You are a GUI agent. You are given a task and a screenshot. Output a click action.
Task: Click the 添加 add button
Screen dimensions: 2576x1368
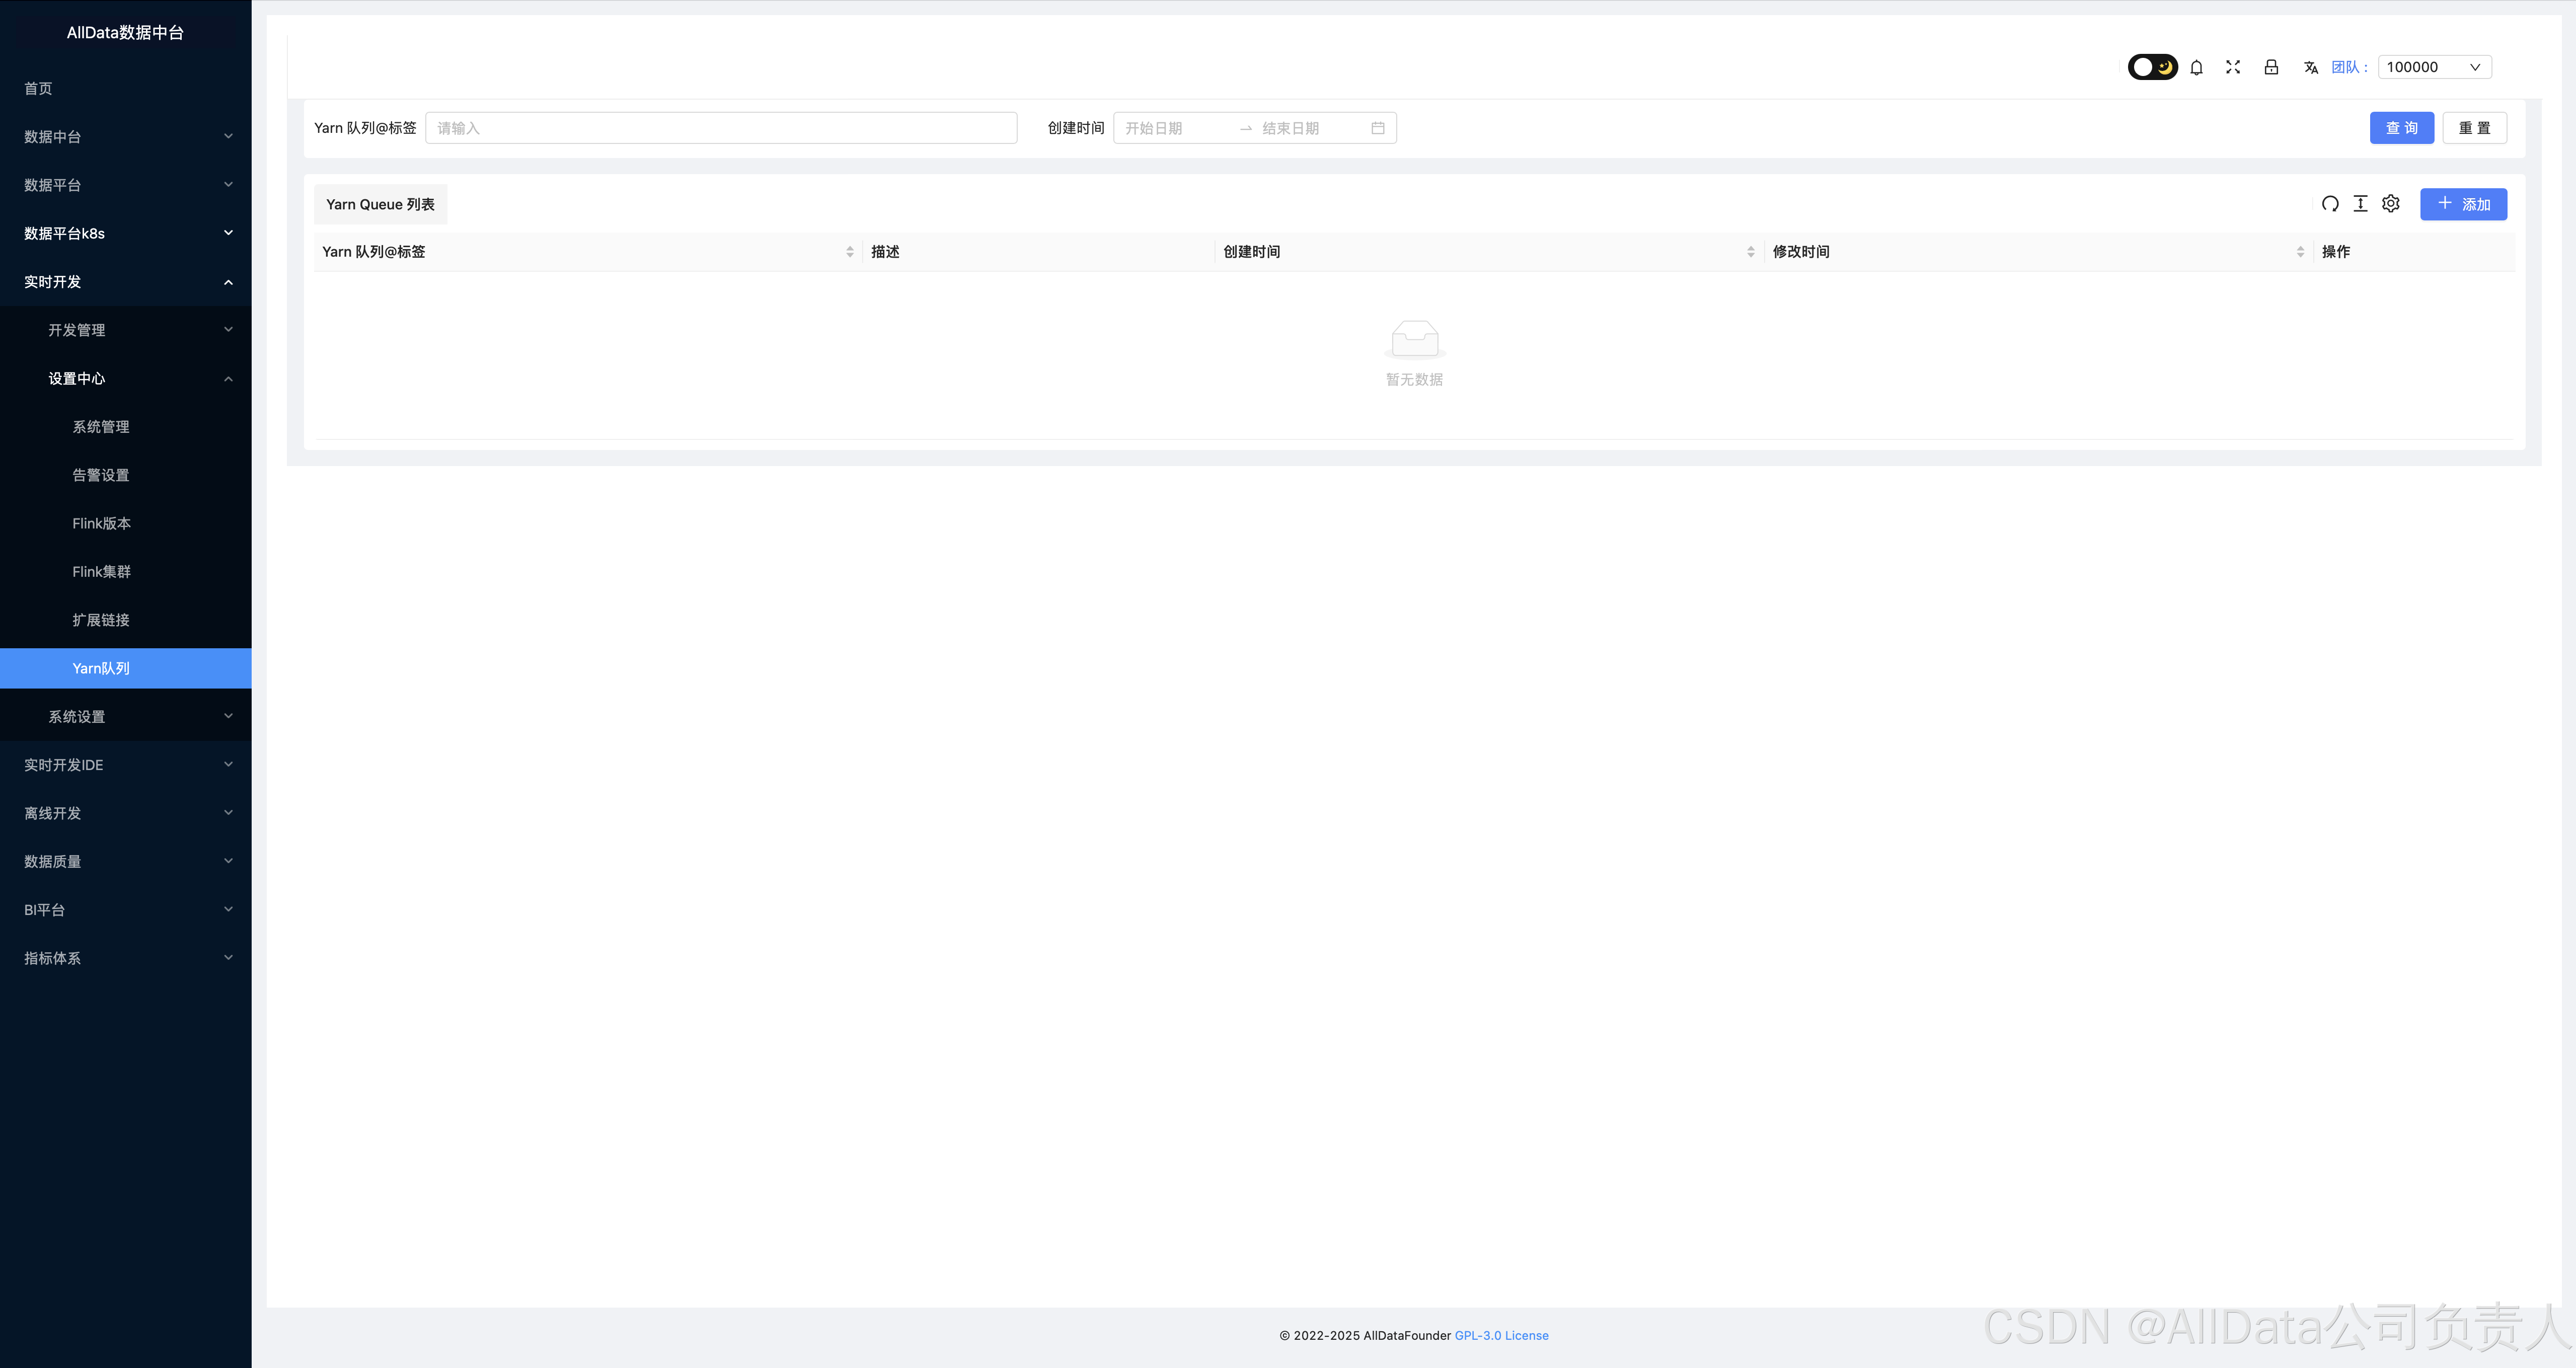coord(2462,204)
